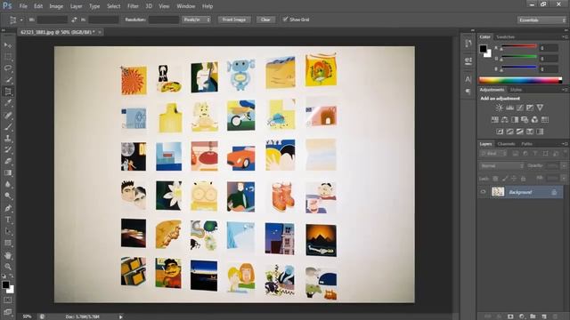Switch to the Swatches tab
570x320 pixels.
505,37
